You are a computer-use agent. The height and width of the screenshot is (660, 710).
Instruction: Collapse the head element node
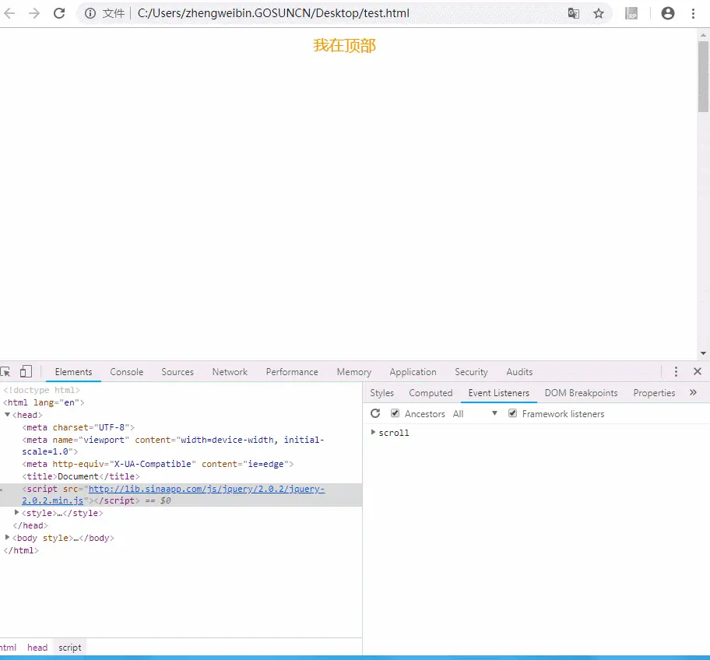click(x=7, y=415)
